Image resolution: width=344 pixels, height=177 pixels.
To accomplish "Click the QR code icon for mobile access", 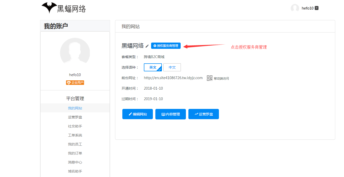I will click(x=209, y=78).
